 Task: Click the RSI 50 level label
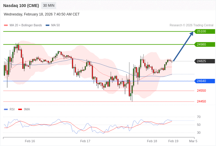click(199, 125)
